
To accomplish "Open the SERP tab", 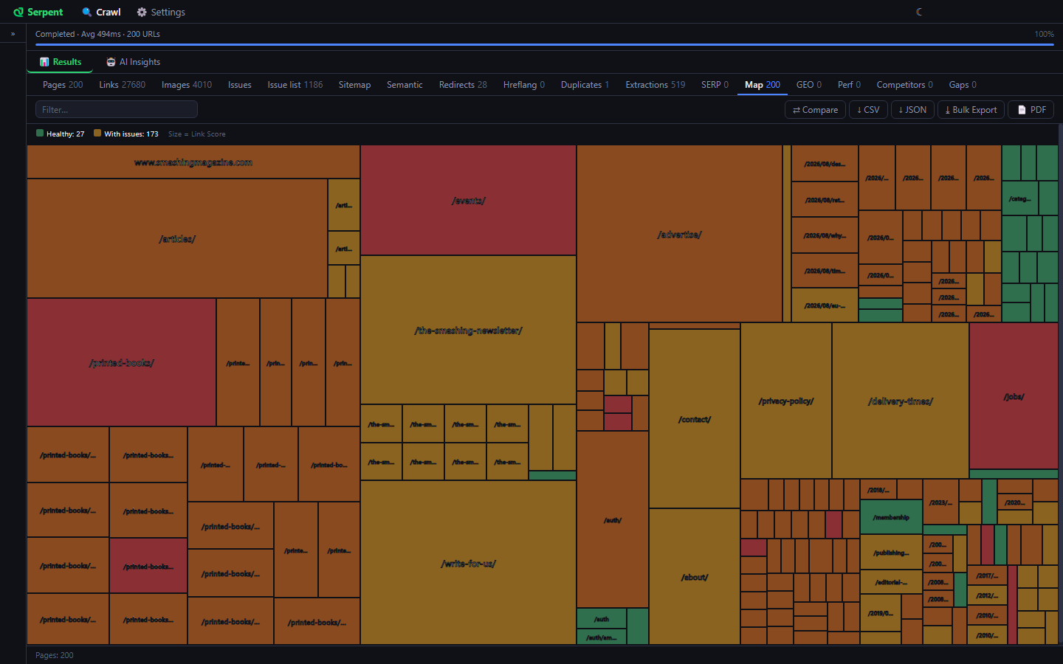I will (715, 85).
